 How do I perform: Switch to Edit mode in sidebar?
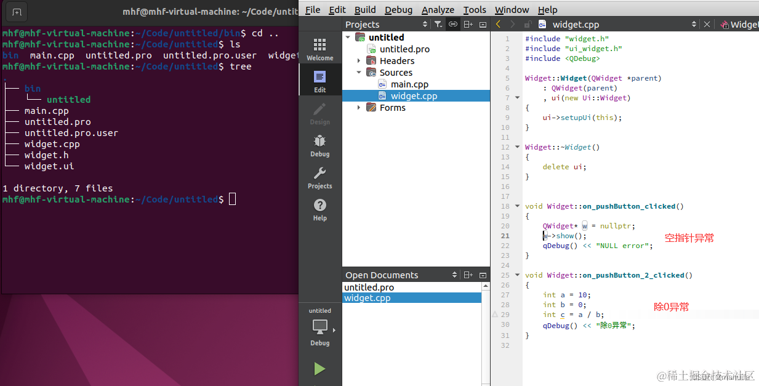319,81
